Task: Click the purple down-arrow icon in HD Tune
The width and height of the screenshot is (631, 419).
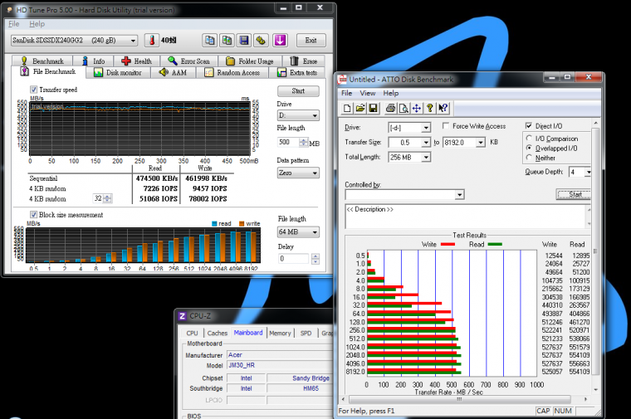Action: (x=281, y=40)
